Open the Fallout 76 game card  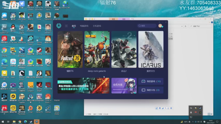(x=70, y=50)
